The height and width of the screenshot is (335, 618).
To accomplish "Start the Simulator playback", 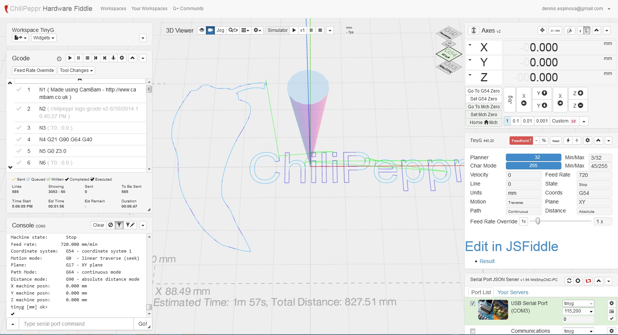I will [294, 30].
